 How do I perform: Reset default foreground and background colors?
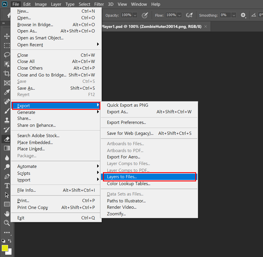pos(3,241)
